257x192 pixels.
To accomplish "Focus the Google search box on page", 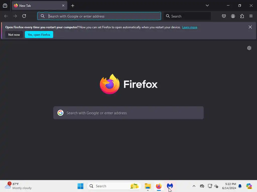I will pyautogui.click(x=128, y=113).
